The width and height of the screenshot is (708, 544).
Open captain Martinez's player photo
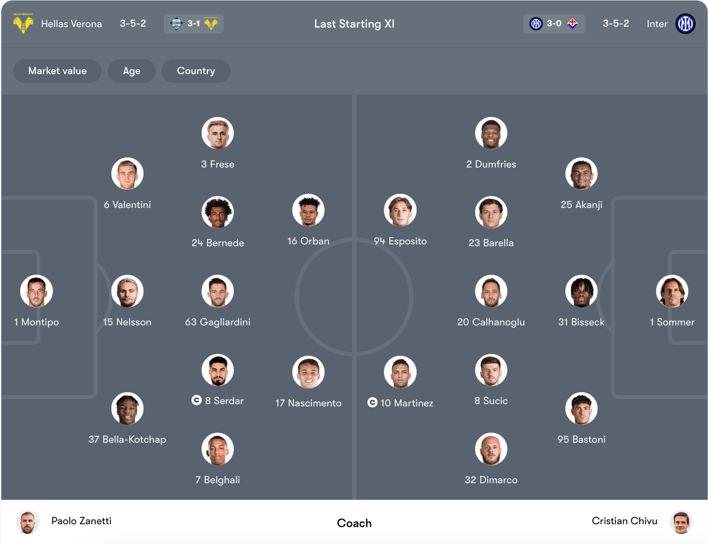pyautogui.click(x=400, y=372)
